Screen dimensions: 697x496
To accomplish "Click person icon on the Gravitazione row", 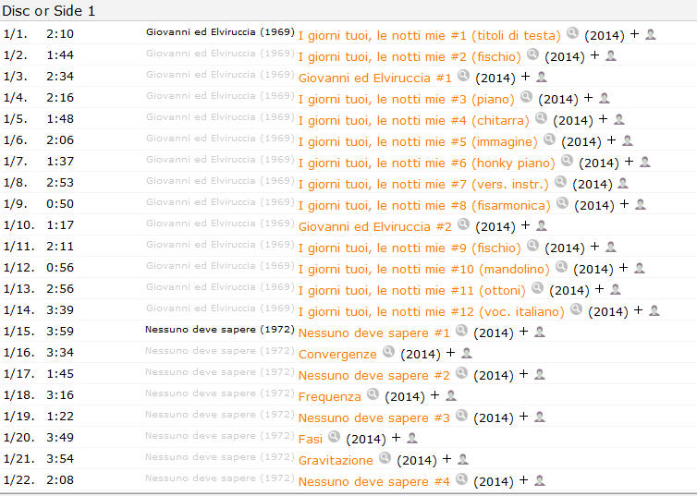I will coord(462,459).
